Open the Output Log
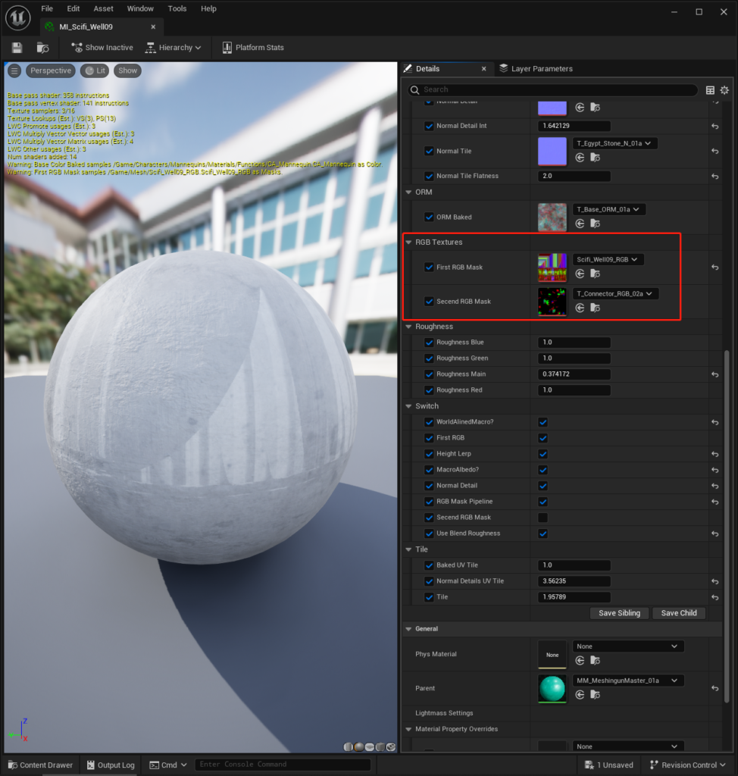Image resolution: width=738 pixels, height=776 pixels. pos(111,765)
